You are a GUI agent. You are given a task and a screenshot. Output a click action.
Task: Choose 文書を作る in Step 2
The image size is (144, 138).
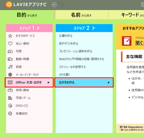(x=84, y=36)
